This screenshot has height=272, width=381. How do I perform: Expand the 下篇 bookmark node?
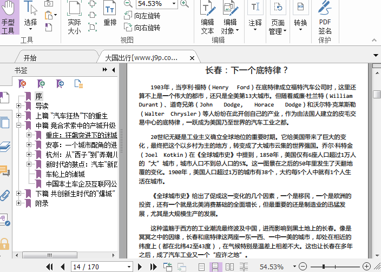19,193
